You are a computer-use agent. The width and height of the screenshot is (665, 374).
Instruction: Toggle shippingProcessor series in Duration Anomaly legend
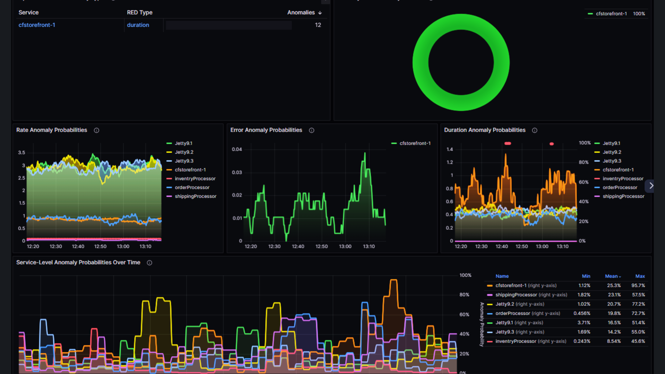(x=623, y=196)
